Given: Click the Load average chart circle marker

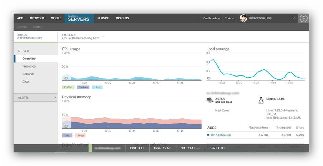Looking at the screenshot, I should 209,78.
